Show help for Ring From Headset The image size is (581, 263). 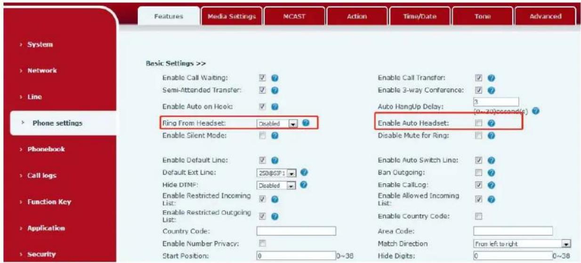tap(306, 123)
